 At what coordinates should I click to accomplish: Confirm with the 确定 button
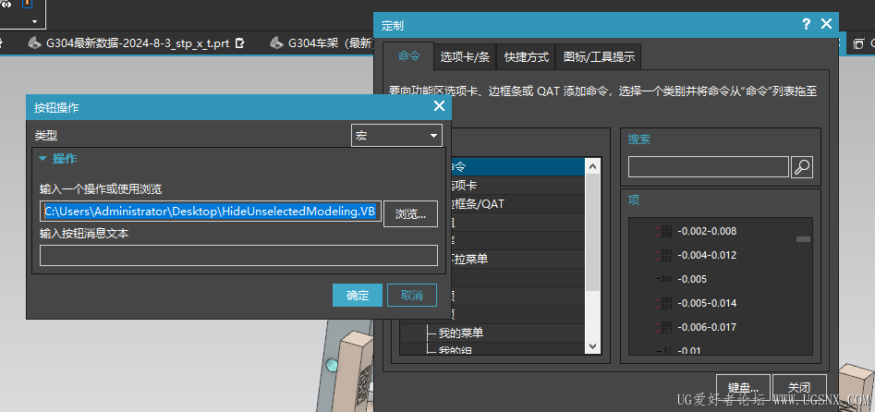click(358, 296)
